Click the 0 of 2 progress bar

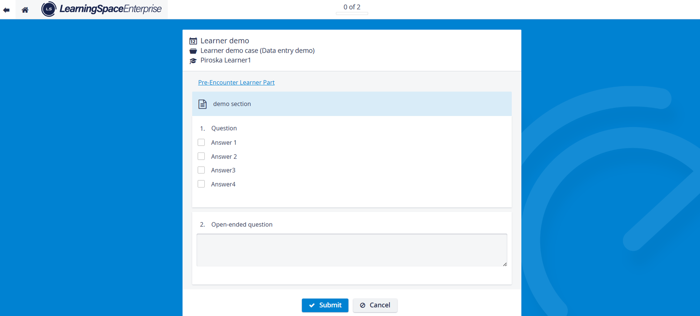[x=352, y=14]
